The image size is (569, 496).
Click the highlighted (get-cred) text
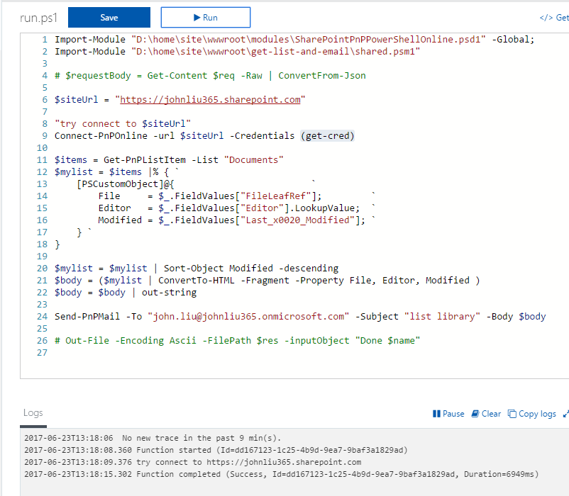coord(328,136)
